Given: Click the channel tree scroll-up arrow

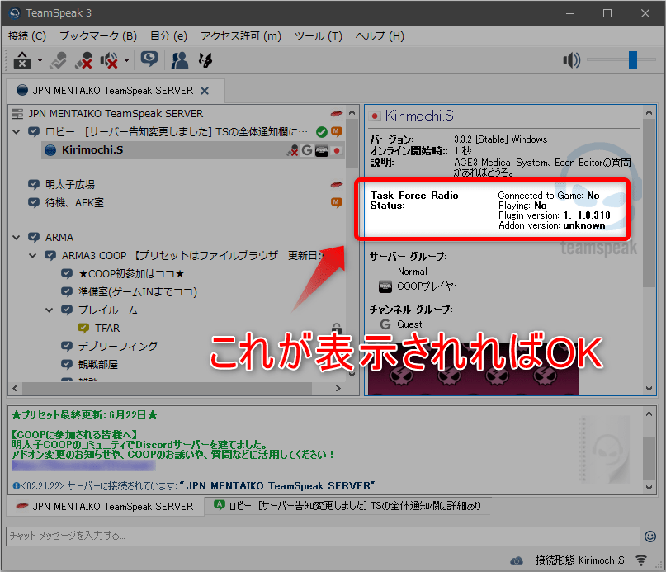Looking at the screenshot, I should tap(352, 112).
